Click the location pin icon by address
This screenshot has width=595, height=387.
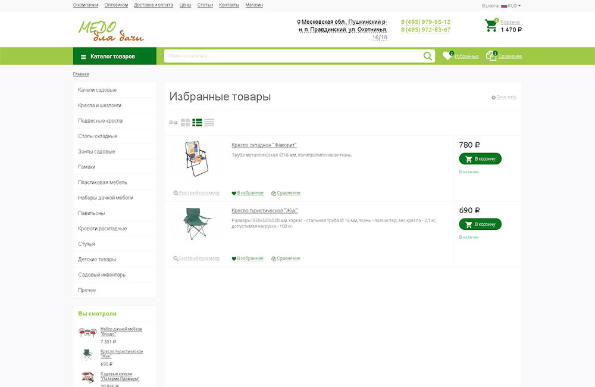[x=299, y=23]
